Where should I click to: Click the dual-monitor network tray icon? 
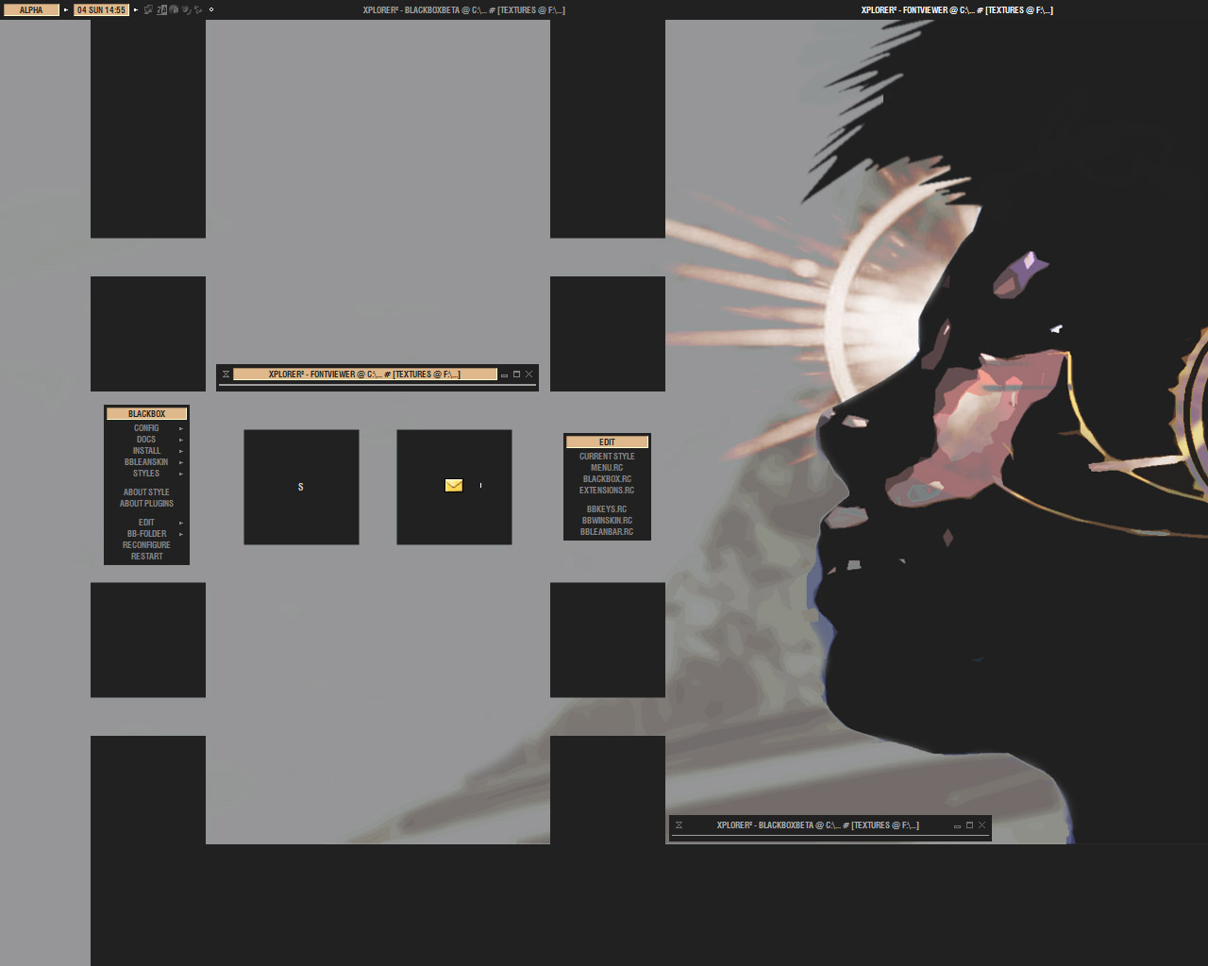click(148, 9)
